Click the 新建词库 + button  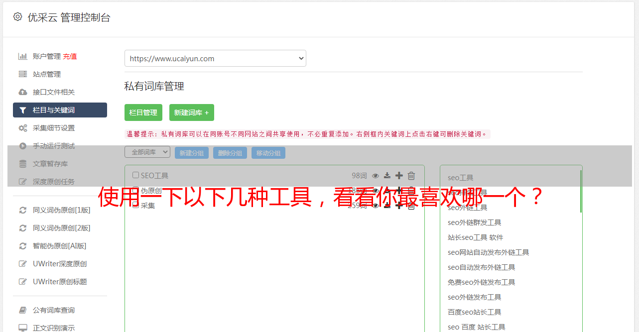point(192,112)
